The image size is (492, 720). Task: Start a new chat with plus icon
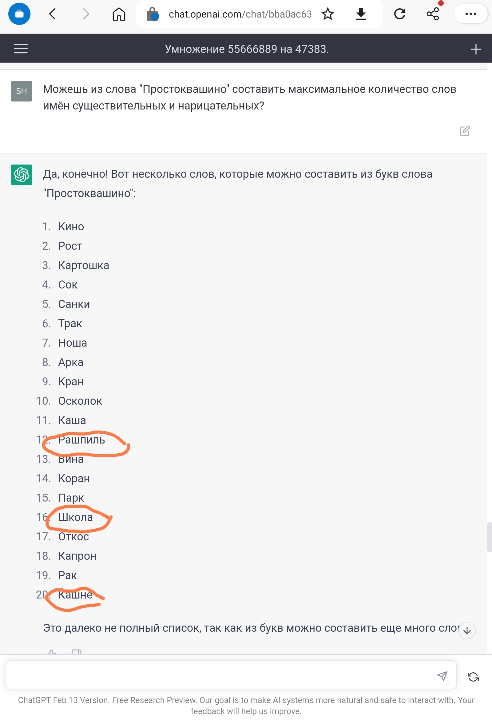pos(475,49)
